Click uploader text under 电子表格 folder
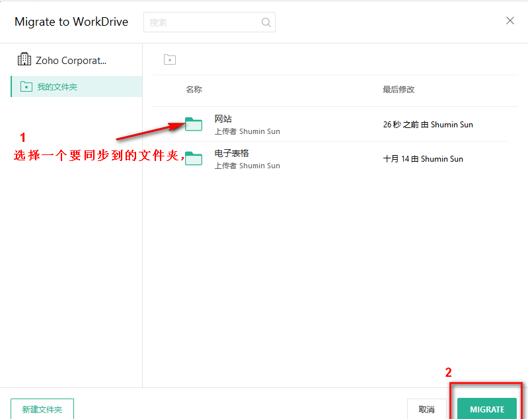The image size is (528, 419). (247, 166)
